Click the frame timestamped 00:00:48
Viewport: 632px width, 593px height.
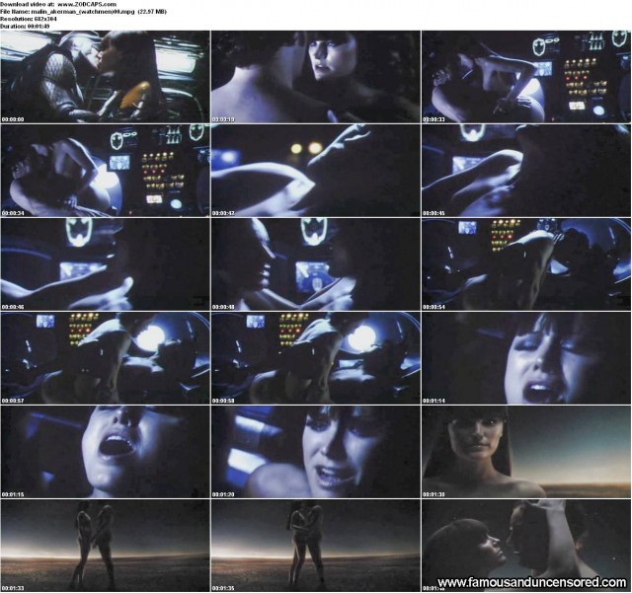pos(315,264)
